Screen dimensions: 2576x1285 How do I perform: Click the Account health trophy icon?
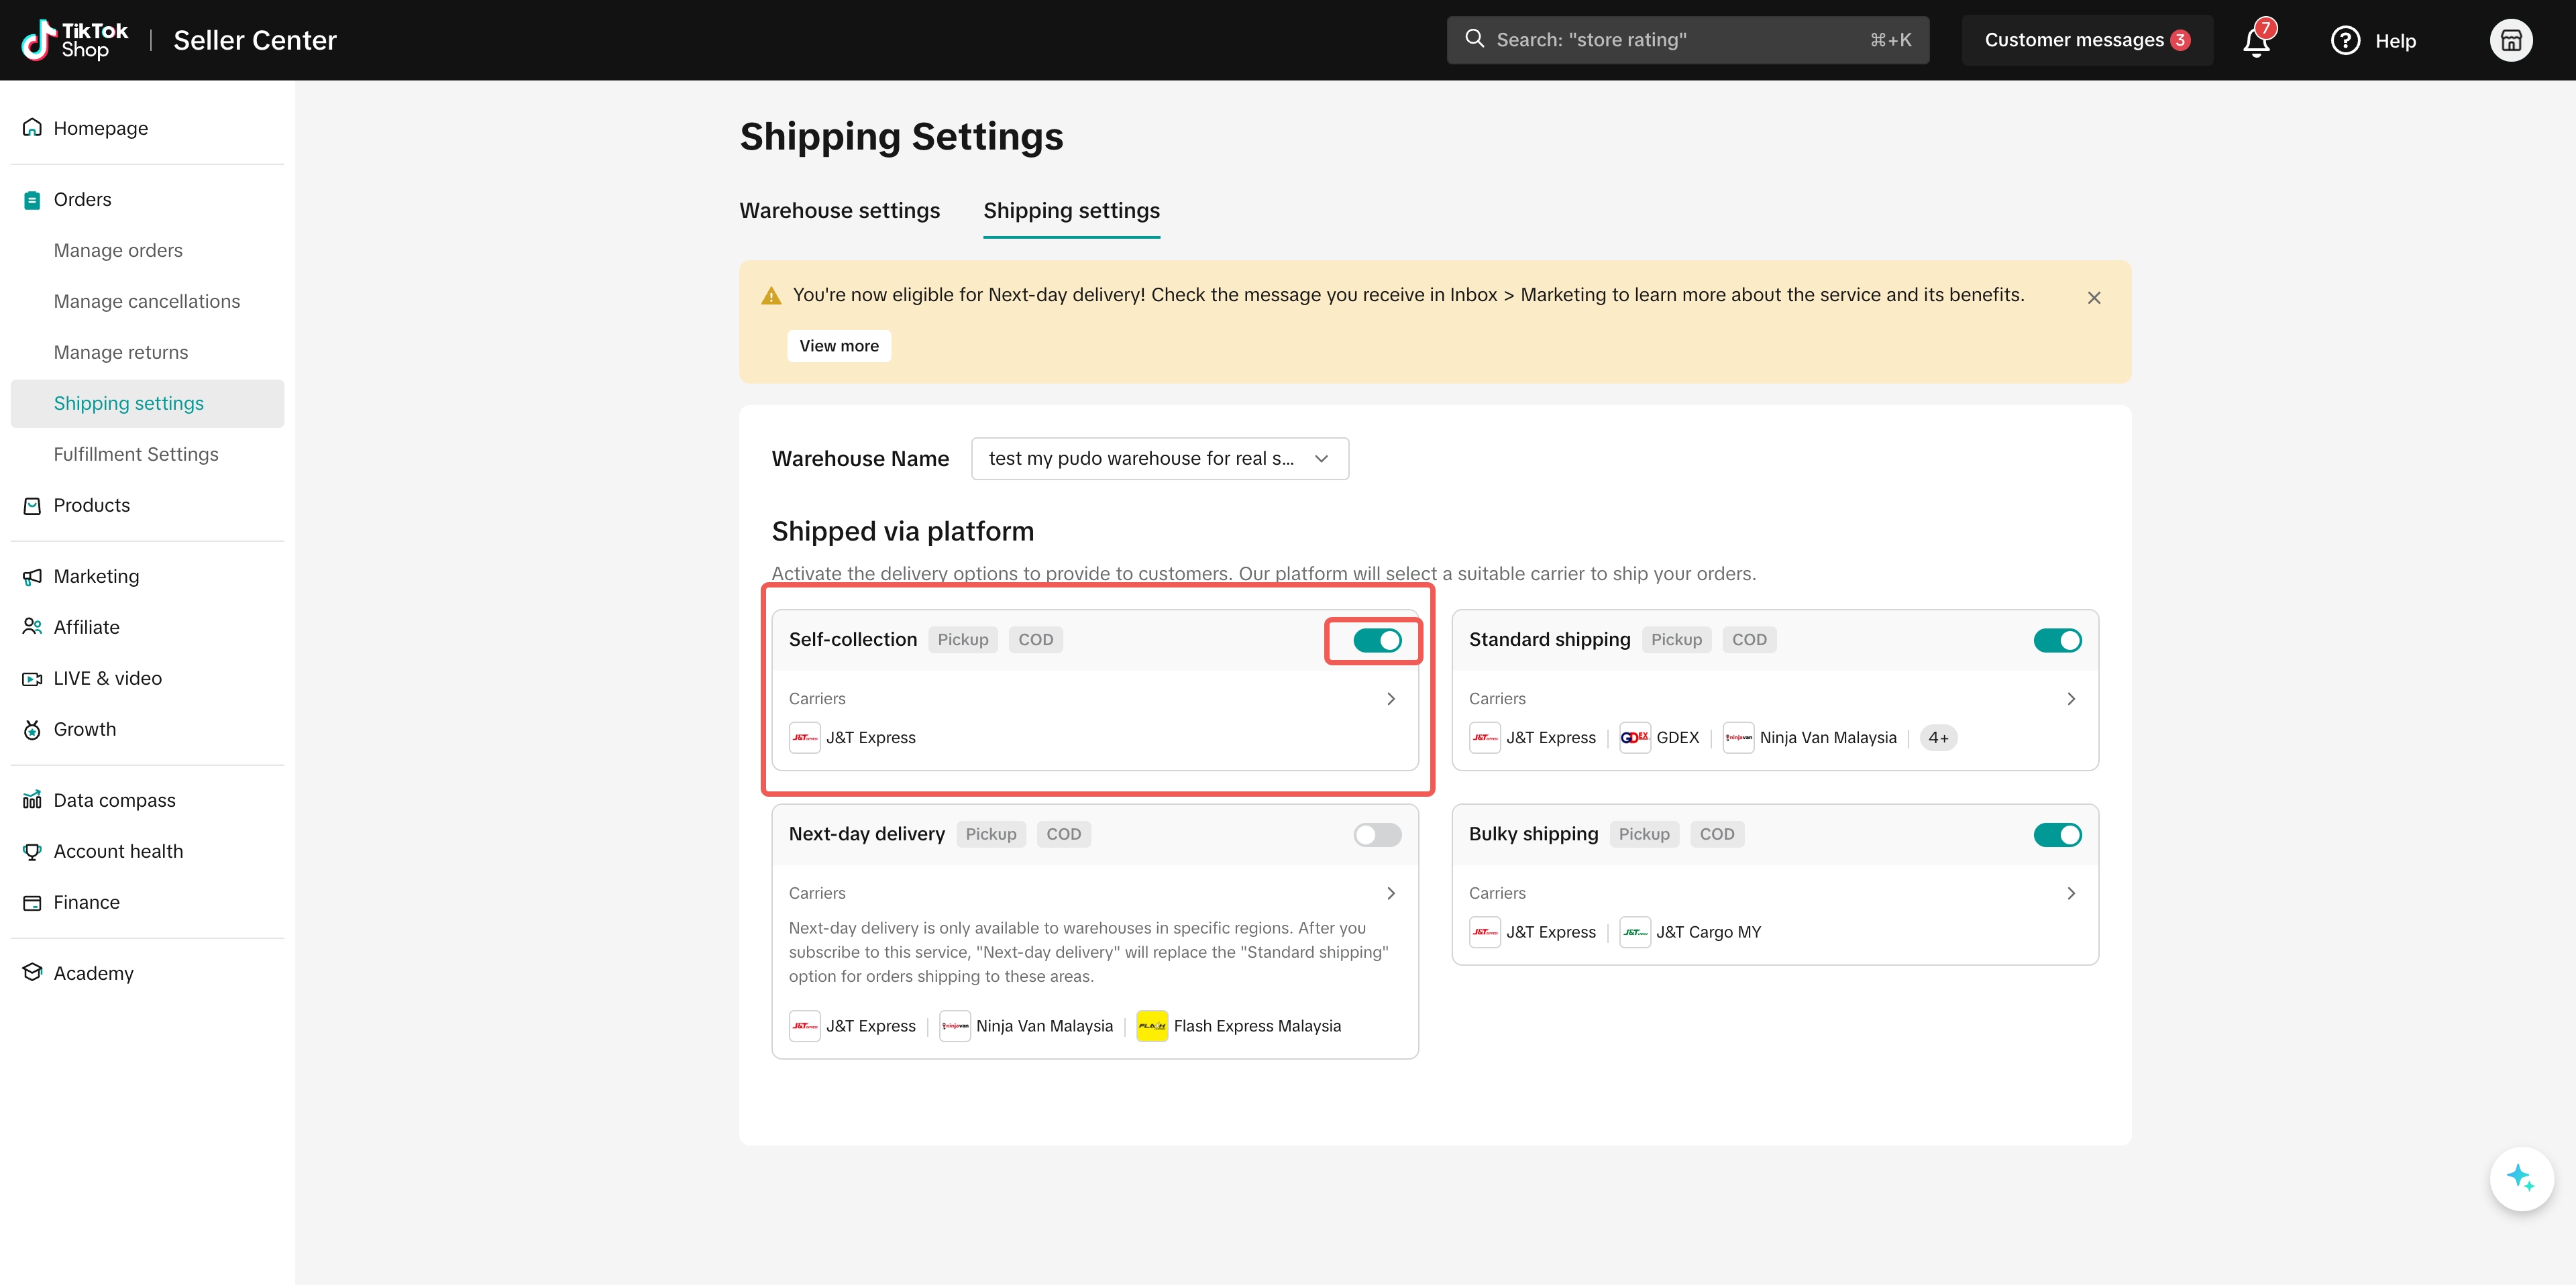pyautogui.click(x=32, y=851)
